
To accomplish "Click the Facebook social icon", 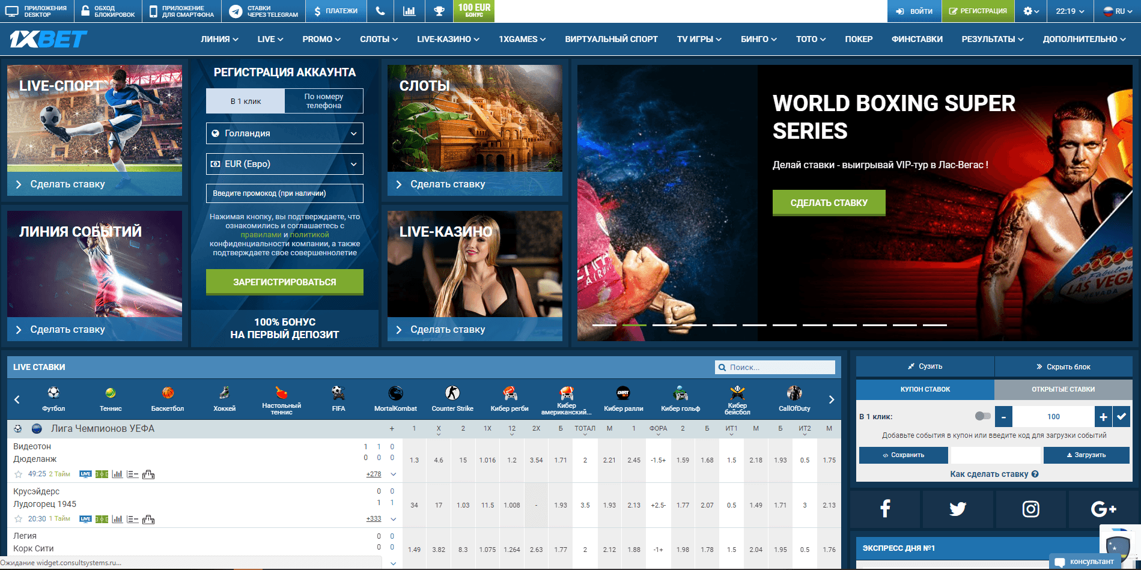I will click(884, 509).
